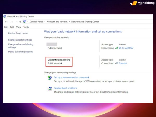
Task: Click the Troubleshoot problems icon
Action: (x=50, y=89)
